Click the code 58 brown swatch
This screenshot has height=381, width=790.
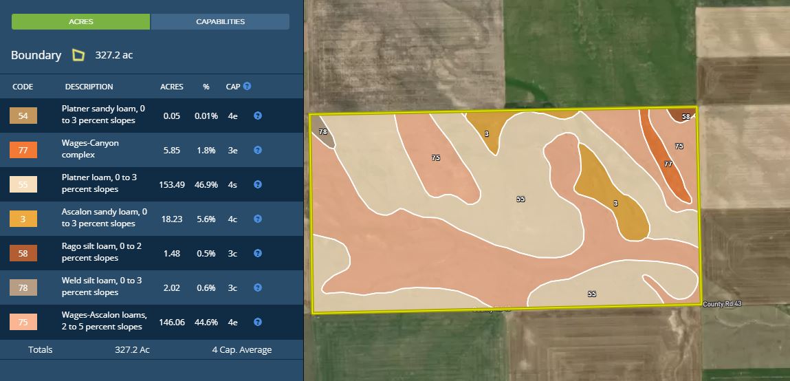click(23, 253)
